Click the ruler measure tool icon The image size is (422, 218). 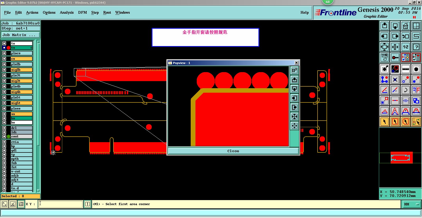[x=406, y=69]
